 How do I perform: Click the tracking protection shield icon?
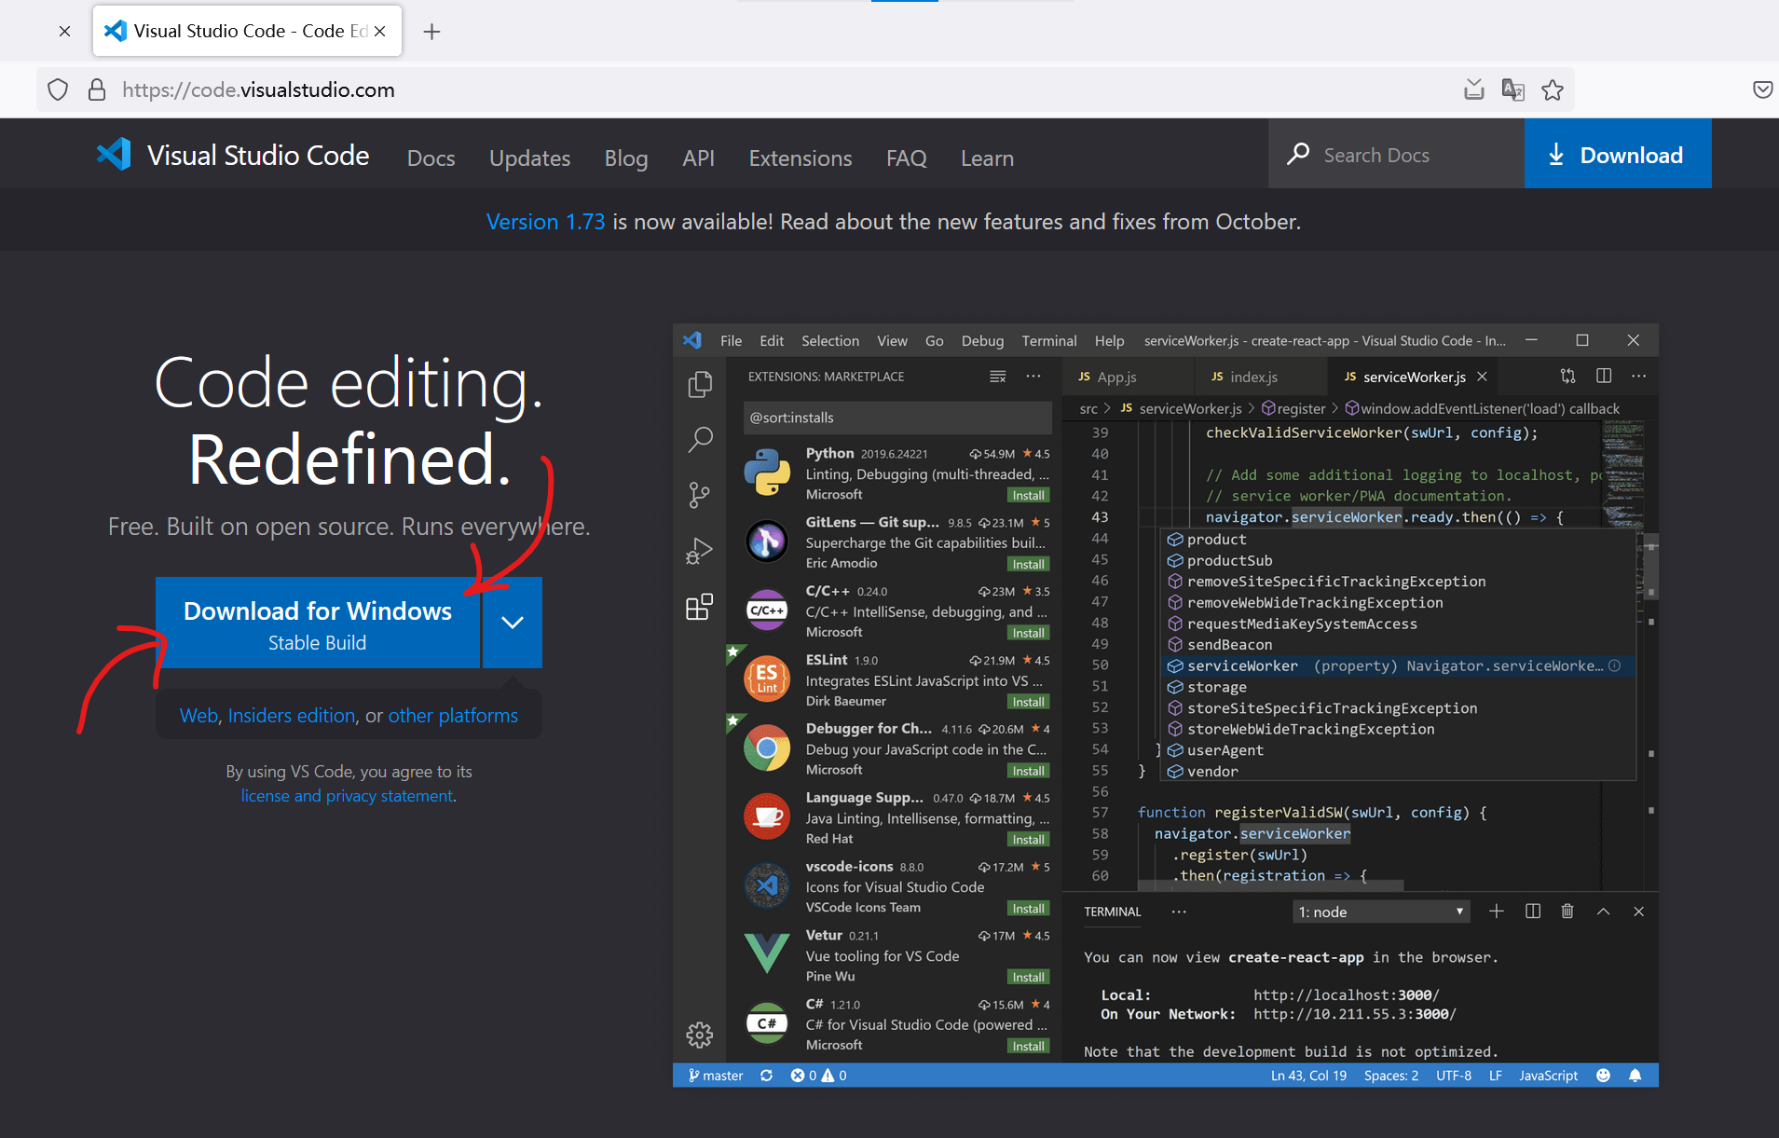58,90
